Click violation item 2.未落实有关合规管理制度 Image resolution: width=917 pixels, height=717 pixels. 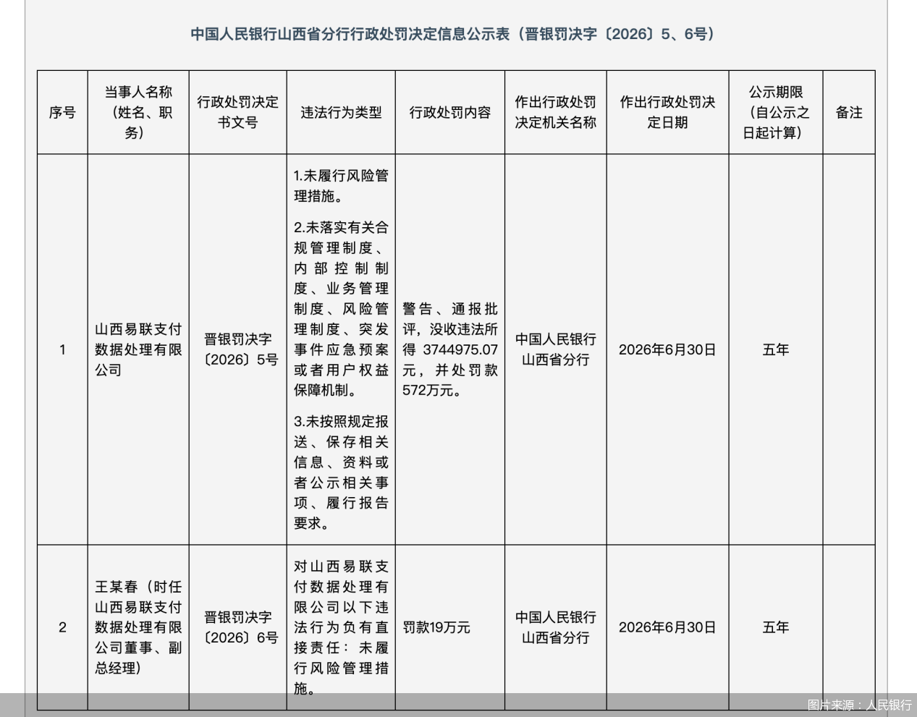341,309
